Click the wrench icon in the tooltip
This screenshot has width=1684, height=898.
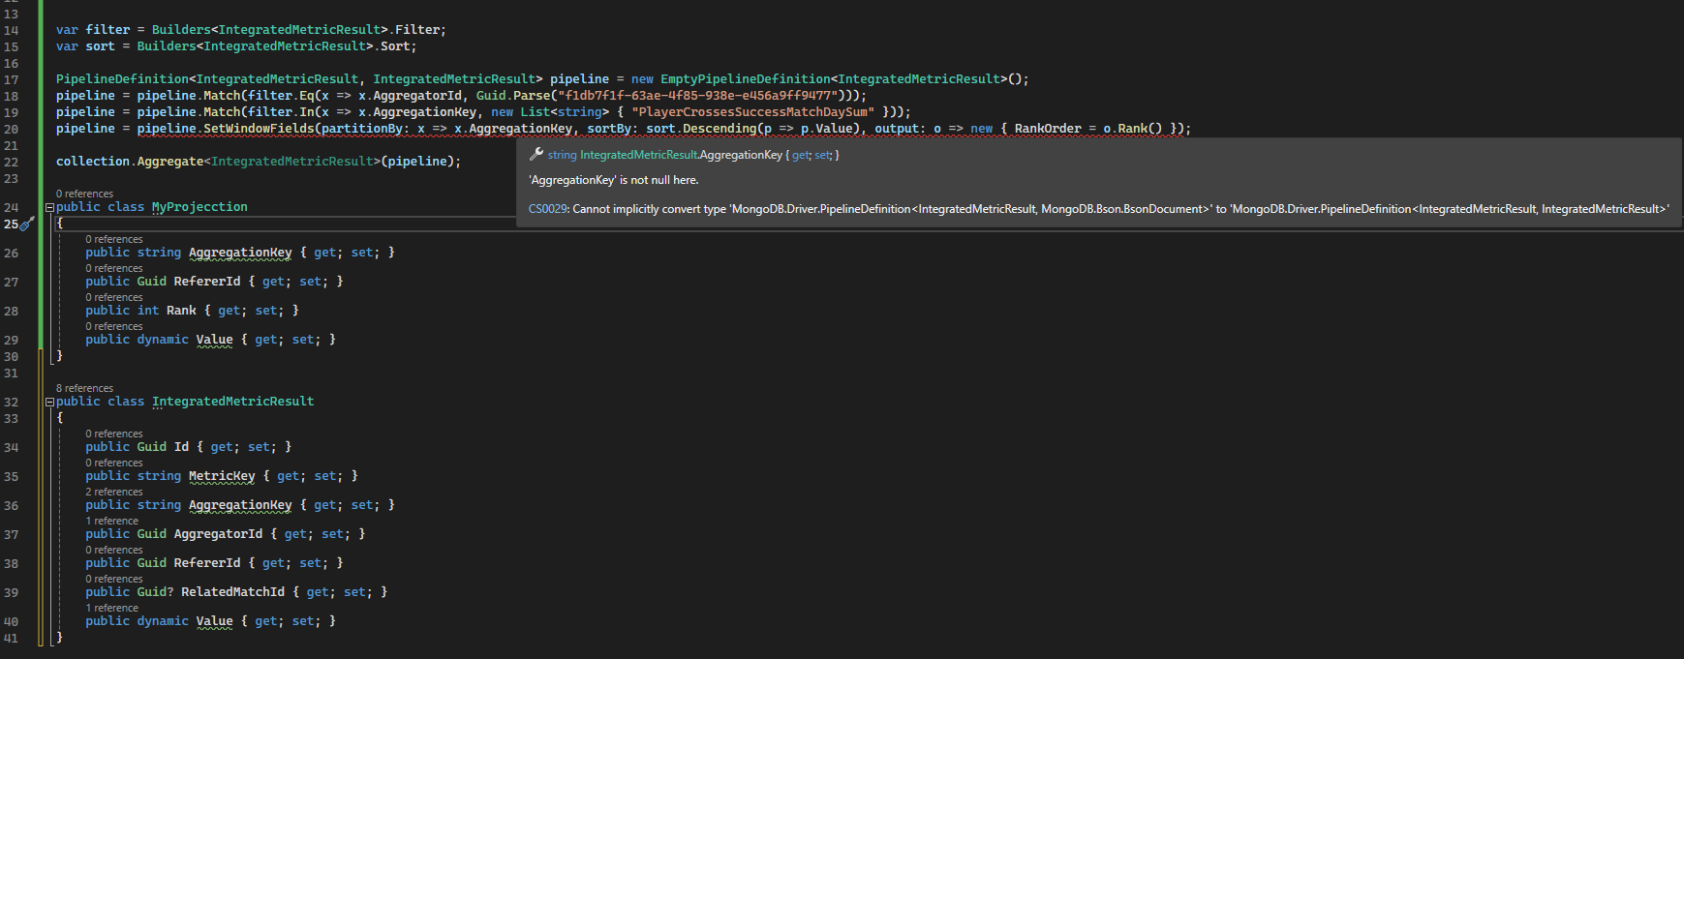(536, 154)
